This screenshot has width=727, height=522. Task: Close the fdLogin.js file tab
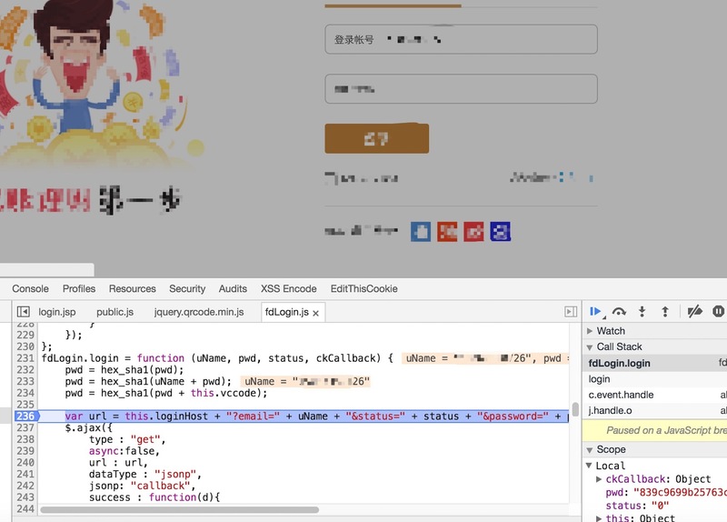click(x=316, y=313)
